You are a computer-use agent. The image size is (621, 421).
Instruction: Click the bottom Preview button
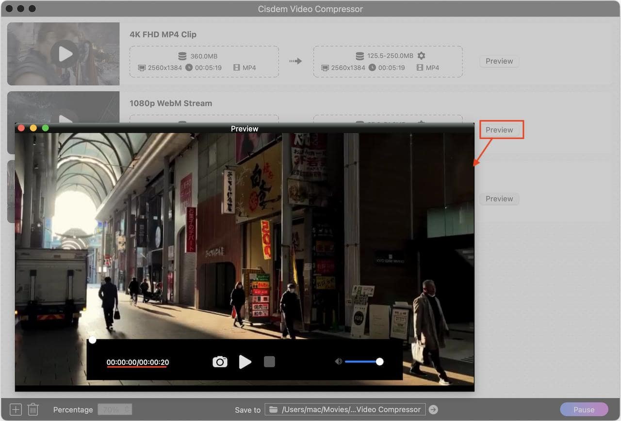[499, 199]
